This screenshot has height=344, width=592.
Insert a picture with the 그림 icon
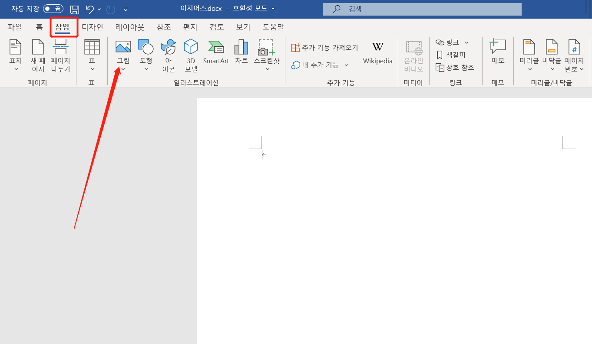pyautogui.click(x=123, y=48)
